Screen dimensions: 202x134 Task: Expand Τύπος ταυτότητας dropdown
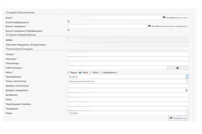(x=187, y=81)
